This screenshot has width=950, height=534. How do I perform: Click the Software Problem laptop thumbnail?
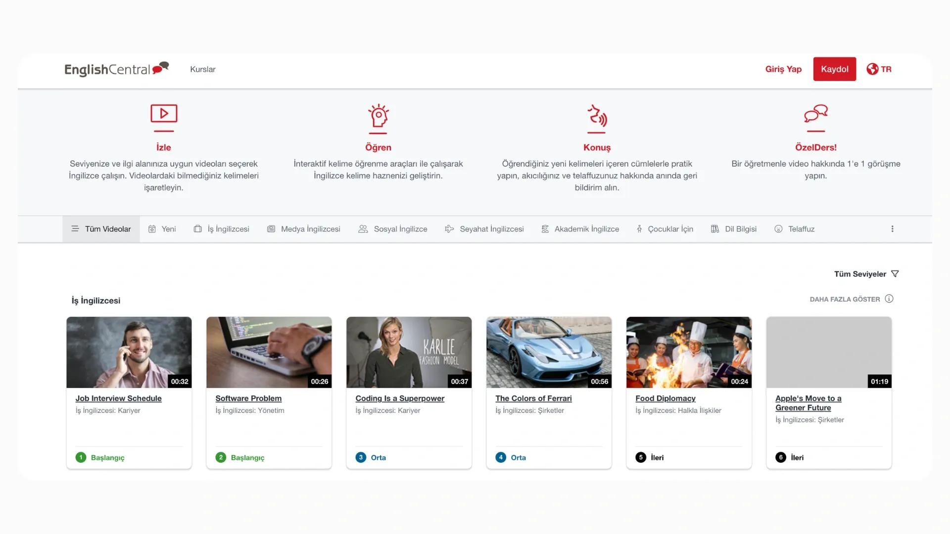click(x=269, y=352)
